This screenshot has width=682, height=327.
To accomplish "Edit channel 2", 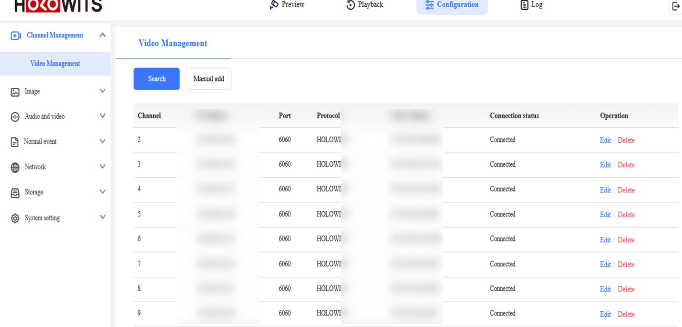I will (605, 140).
